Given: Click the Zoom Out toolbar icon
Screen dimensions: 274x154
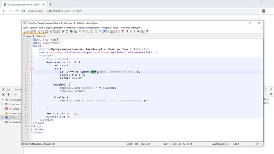Looking at the screenshot, I should (83, 31).
